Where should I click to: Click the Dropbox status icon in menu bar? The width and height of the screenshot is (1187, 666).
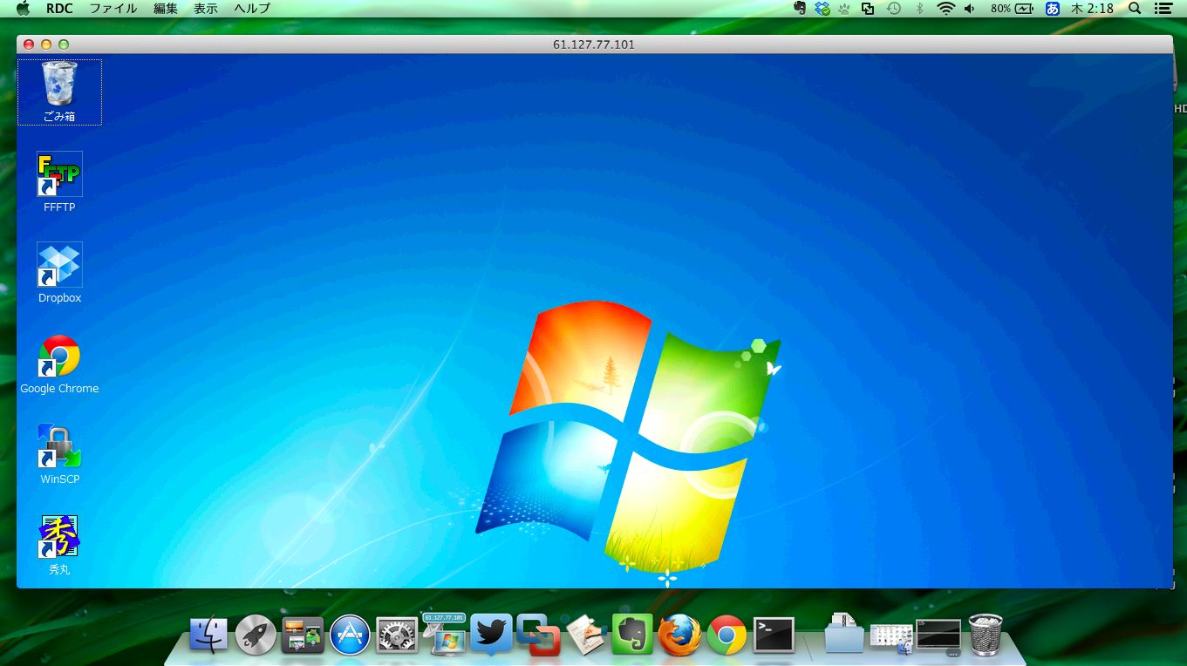click(822, 9)
